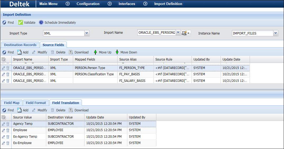Click trash icon for FI_SALARY_BASIS row
Image resolution: width=284 pixels, height=149 pixels.
[8, 81]
